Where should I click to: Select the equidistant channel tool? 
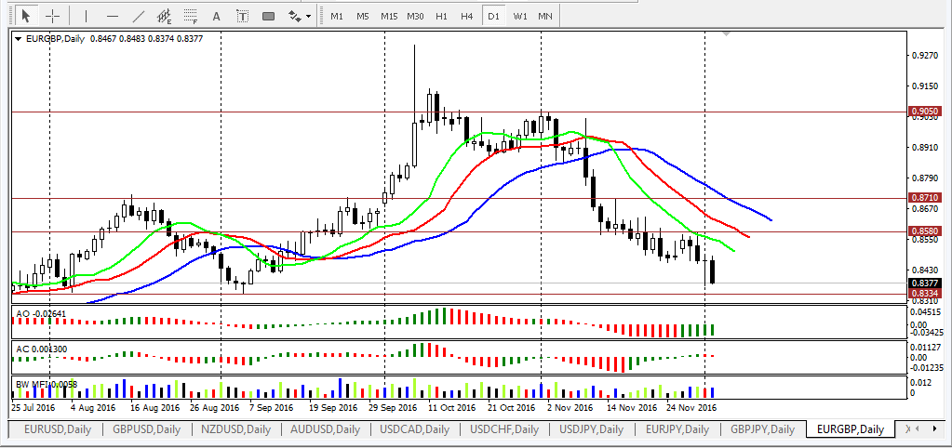164,17
